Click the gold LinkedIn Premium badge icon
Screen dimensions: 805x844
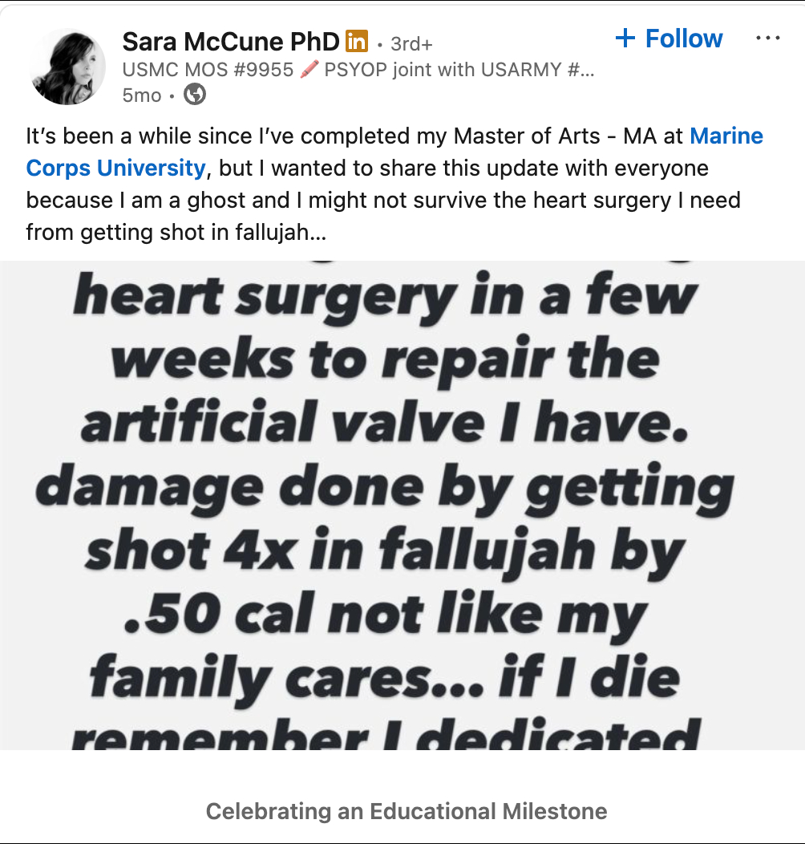coord(356,40)
